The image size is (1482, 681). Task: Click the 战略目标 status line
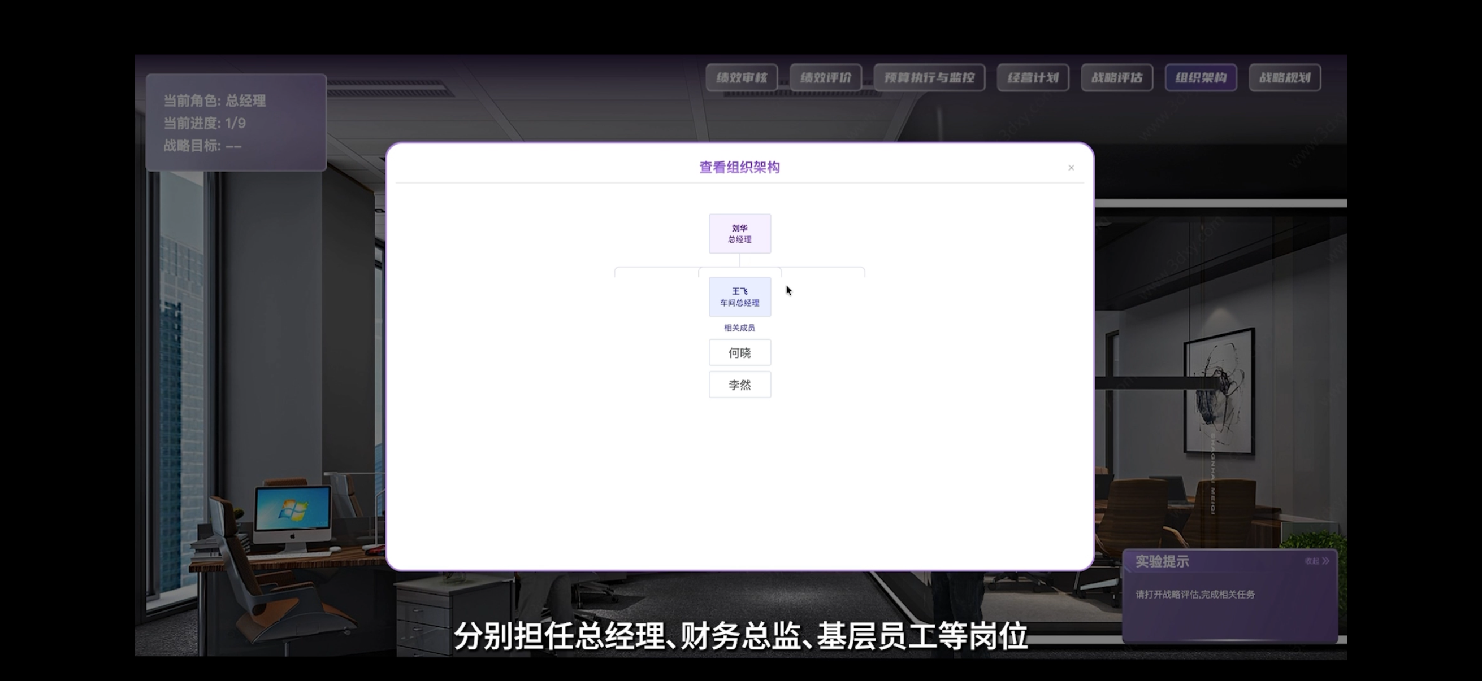coord(202,146)
